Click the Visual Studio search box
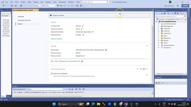191x107 pixels. [x=95, y=2]
